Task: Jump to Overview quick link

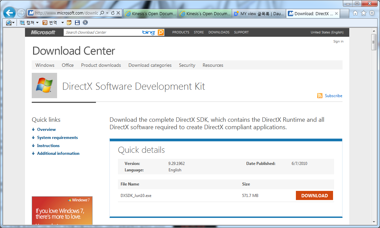Action: click(46, 130)
